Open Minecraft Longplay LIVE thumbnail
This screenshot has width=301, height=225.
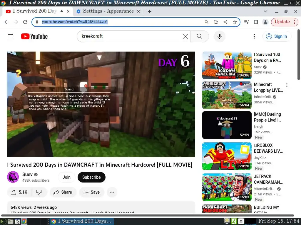pos(227,95)
